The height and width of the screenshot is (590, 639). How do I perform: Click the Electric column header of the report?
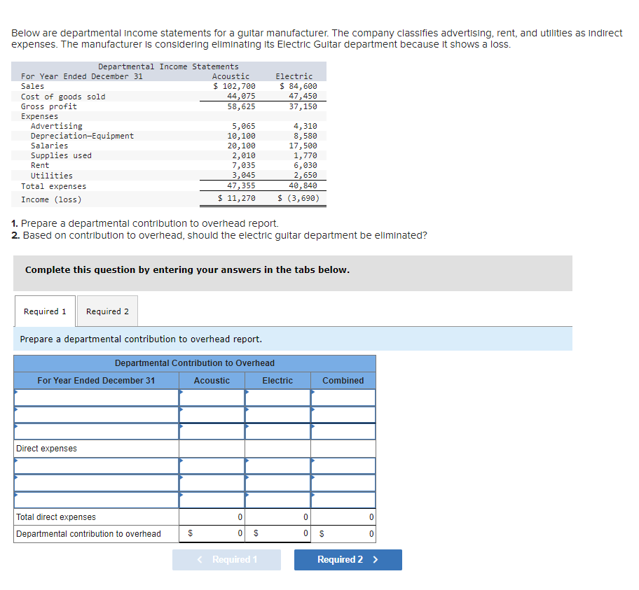tap(277, 380)
